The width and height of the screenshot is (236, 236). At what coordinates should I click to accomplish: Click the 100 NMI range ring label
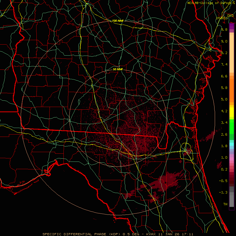(x=118, y=21)
